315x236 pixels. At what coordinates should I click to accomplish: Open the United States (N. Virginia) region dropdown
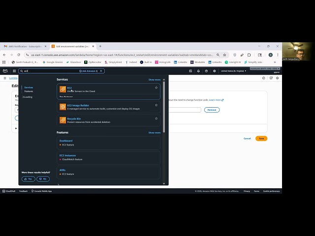point(233,71)
